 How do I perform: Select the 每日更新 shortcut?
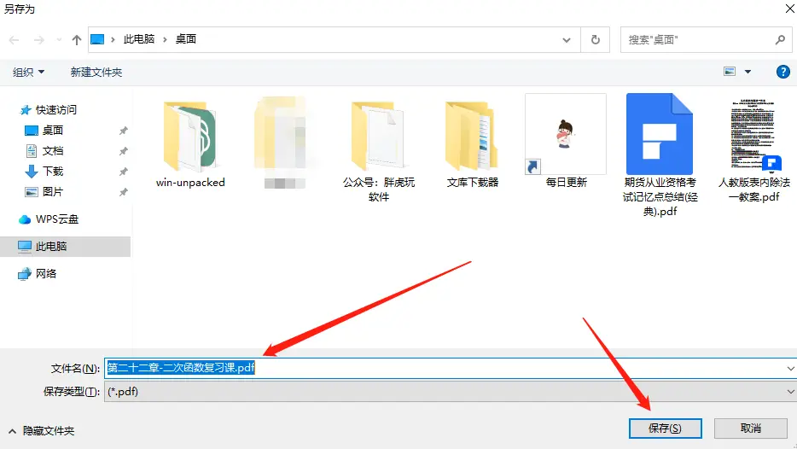[566, 142]
